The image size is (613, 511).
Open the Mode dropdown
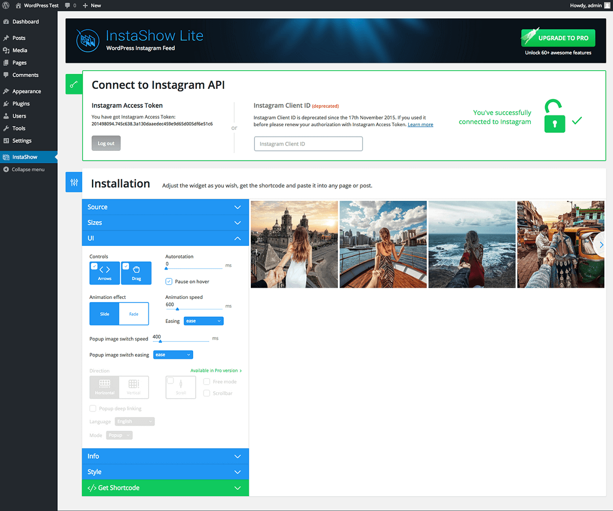tap(120, 435)
